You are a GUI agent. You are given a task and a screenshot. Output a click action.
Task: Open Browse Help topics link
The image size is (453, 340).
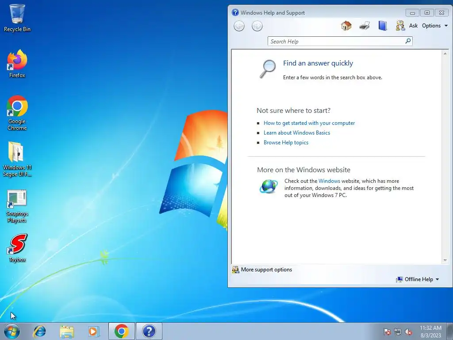pyautogui.click(x=286, y=143)
